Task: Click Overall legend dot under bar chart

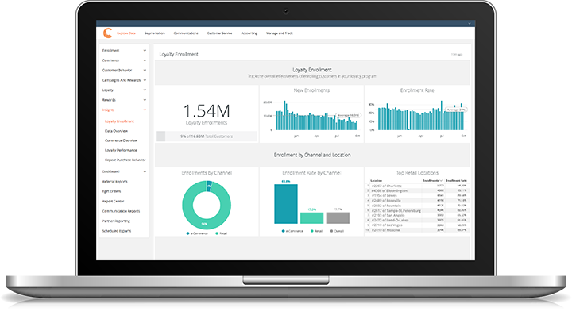Action: click(x=331, y=231)
